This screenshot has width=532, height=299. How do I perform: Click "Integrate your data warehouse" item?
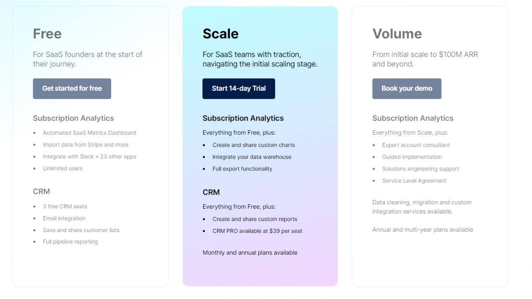(x=252, y=157)
